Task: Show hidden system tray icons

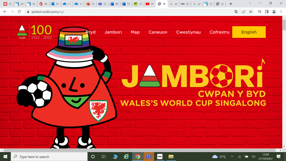Action: click(x=232, y=157)
